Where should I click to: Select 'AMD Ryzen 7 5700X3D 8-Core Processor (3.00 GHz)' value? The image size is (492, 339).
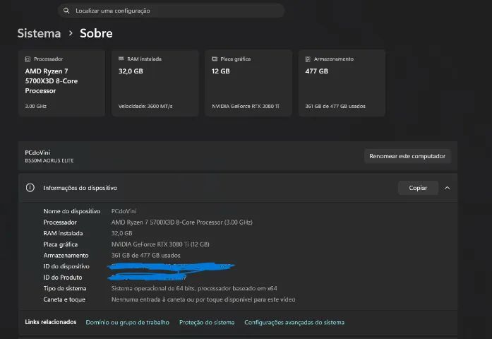click(x=181, y=222)
